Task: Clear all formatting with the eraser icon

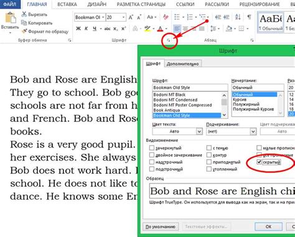Action: [x=166, y=17]
